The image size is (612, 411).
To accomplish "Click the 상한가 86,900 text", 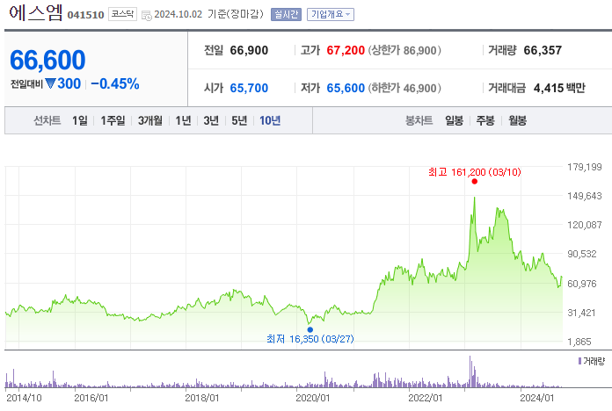I will click(x=404, y=50).
